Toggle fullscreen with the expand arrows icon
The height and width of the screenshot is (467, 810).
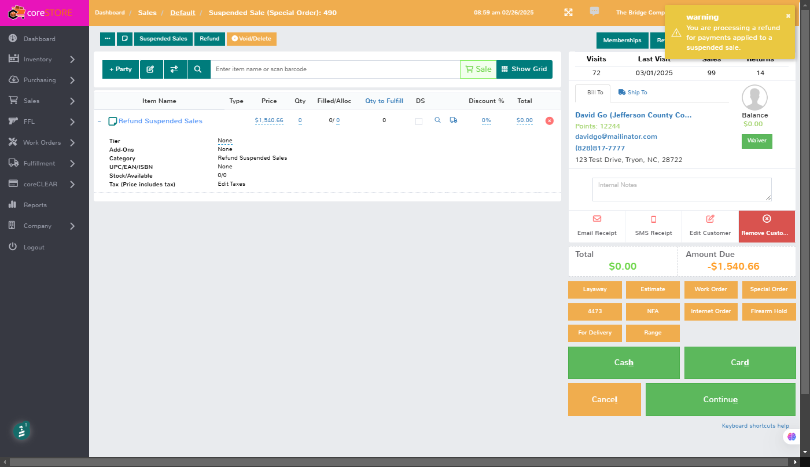(x=568, y=12)
